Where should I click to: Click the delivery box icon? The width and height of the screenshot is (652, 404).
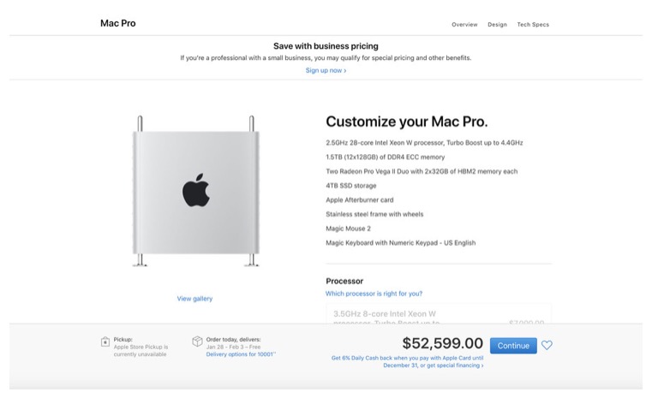tap(197, 342)
